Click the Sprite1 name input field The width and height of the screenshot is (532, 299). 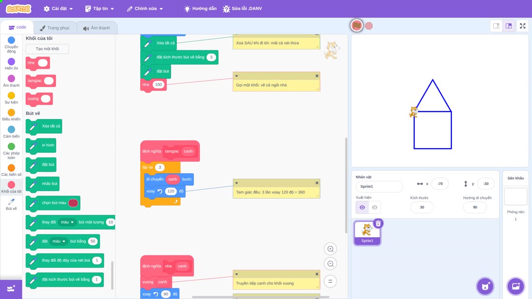379,186
